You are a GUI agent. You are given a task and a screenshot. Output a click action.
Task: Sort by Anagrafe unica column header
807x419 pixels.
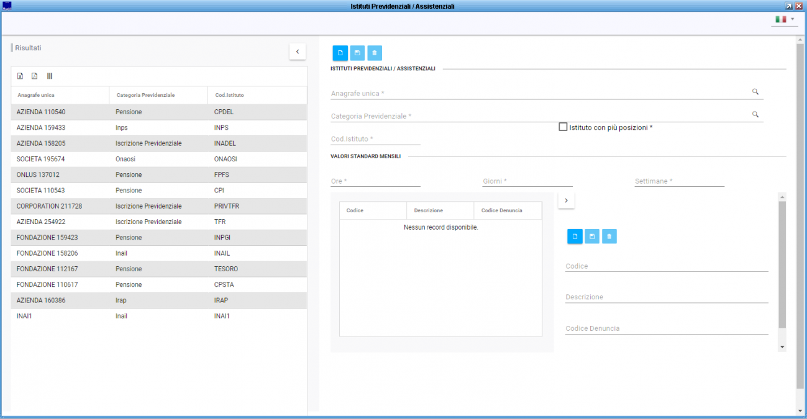[36, 96]
